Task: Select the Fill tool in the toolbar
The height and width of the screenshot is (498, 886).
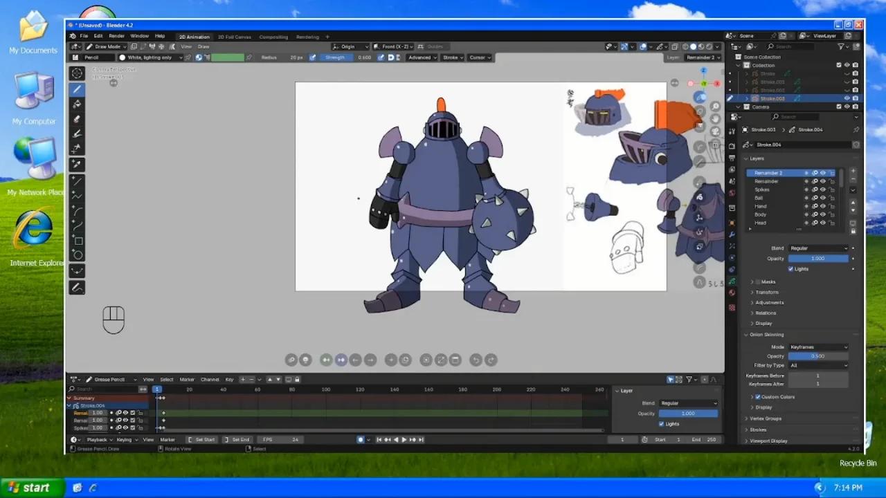Action: point(77,104)
